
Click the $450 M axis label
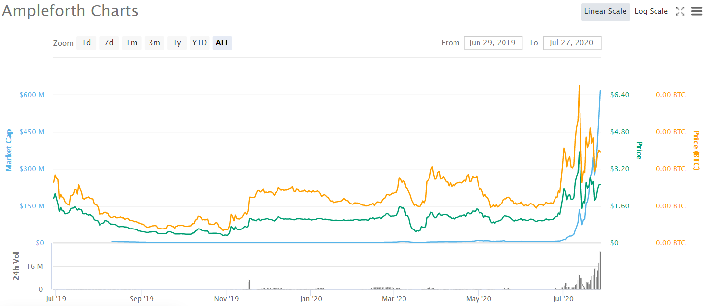[32, 132]
